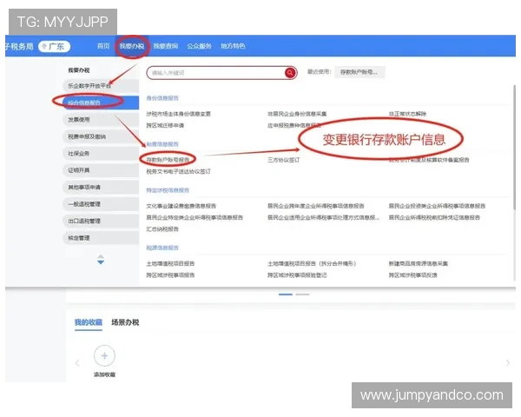Click the right chevron in favorites carousel
This screenshot has width=521, height=417.
pos(508,363)
